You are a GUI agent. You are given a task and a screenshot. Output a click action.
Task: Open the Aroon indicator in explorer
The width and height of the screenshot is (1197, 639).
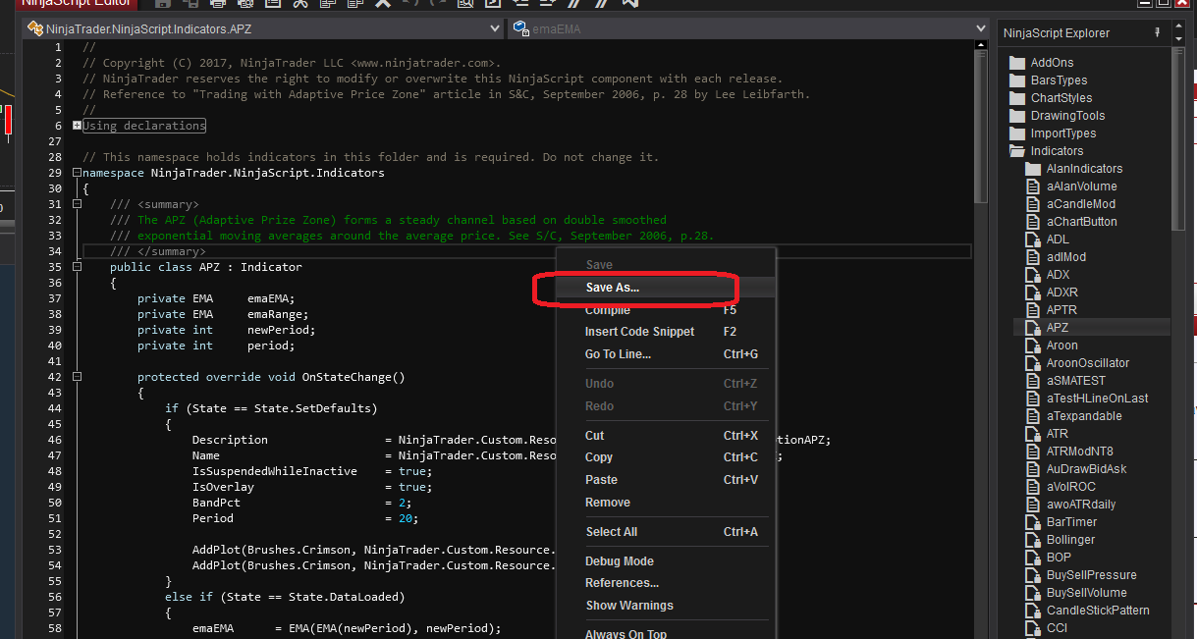coord(1061,346)
